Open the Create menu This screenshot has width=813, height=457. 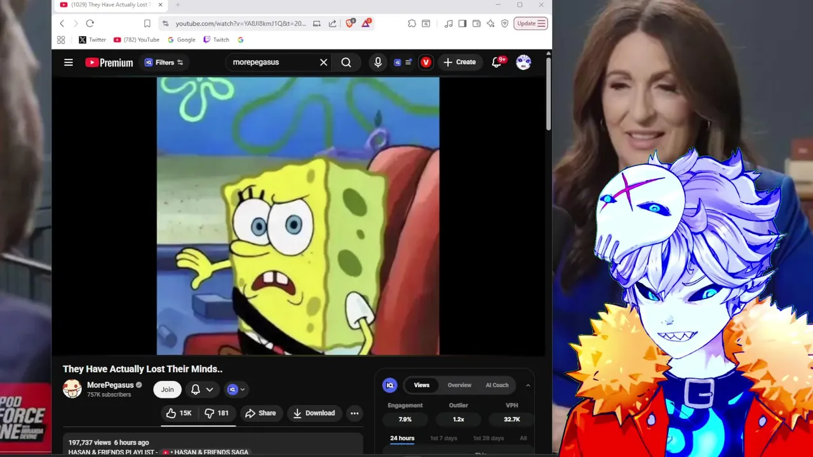(x=459, y=62)
